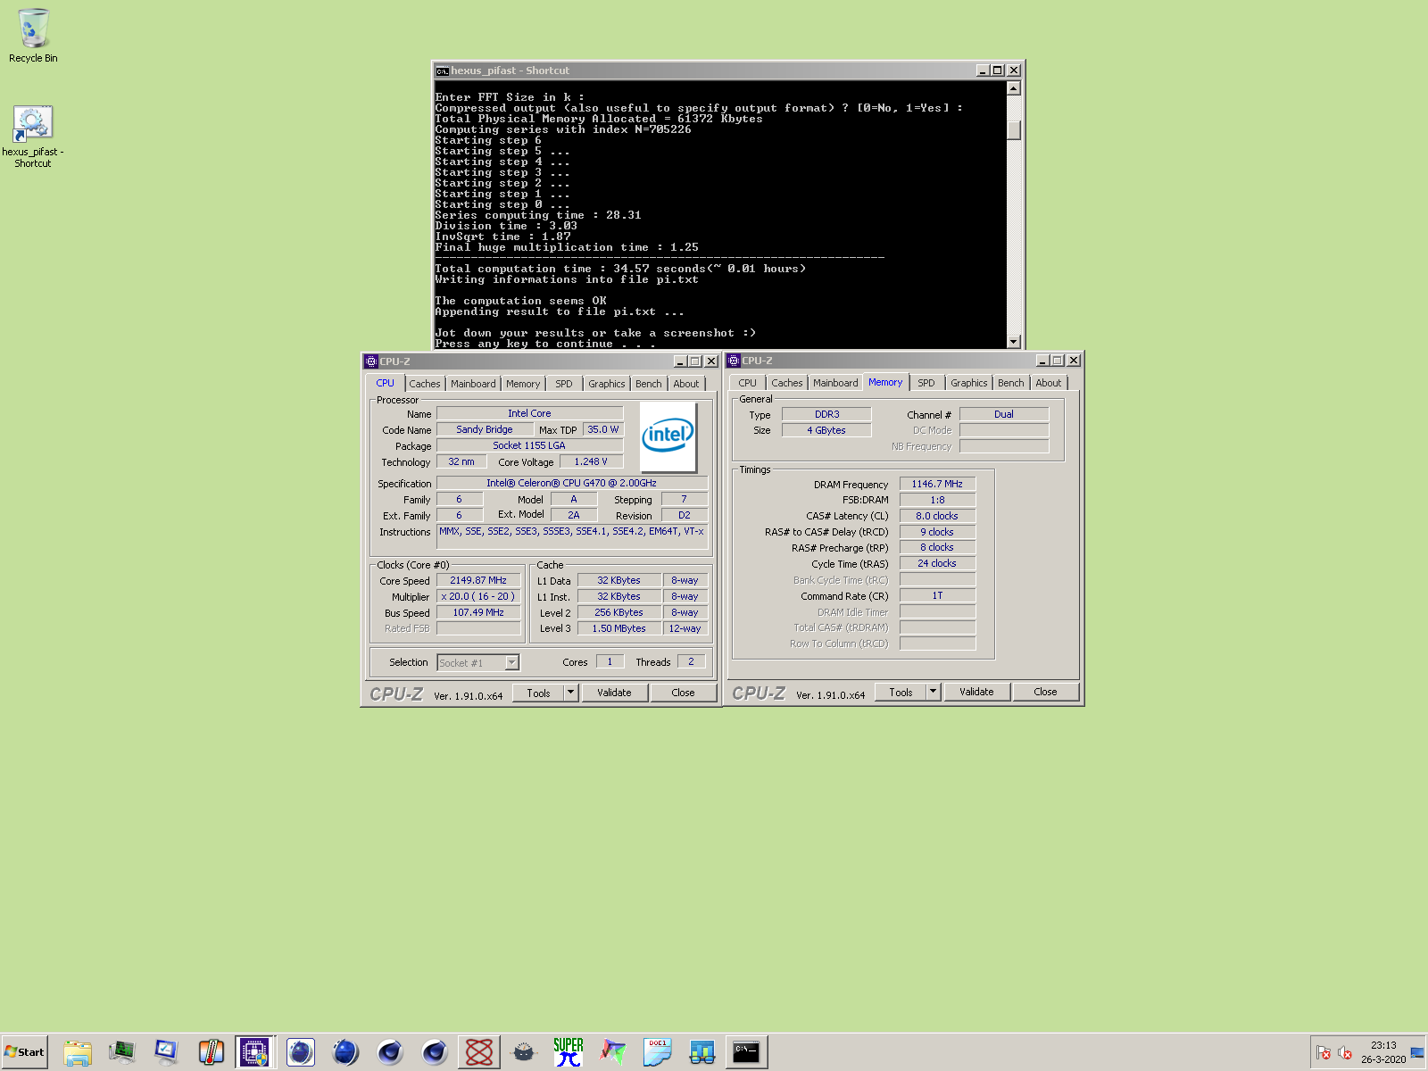Select the hexus_pifast Shortcut desktop icon
The height and width of the screenshot is (1071, 1428).
tap(33, 137)
